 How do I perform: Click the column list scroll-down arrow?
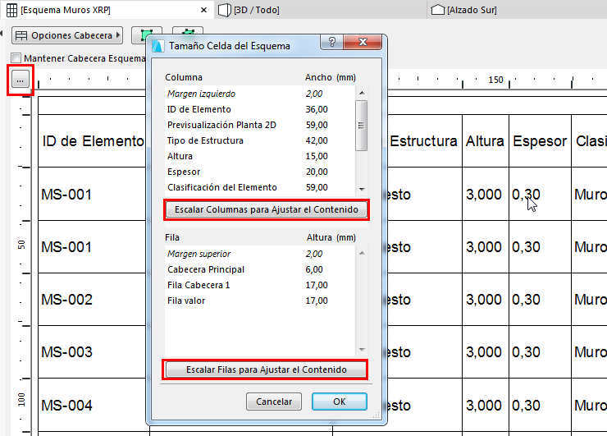tap(362, 189)
